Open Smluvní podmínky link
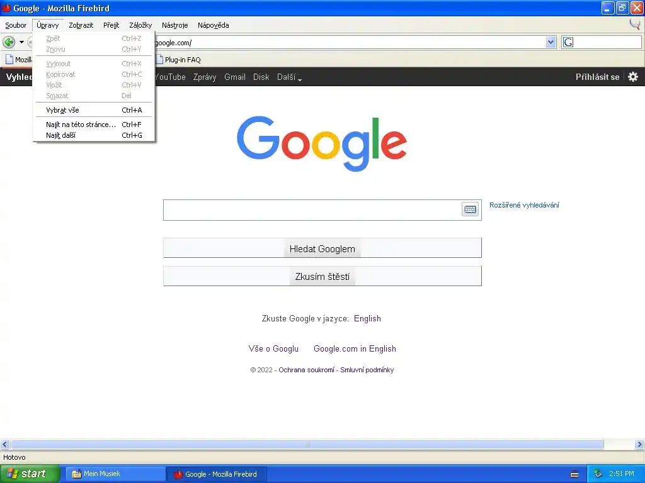Image resolution: width=645 pixels, height=483 pixels. tap(367, 370)
